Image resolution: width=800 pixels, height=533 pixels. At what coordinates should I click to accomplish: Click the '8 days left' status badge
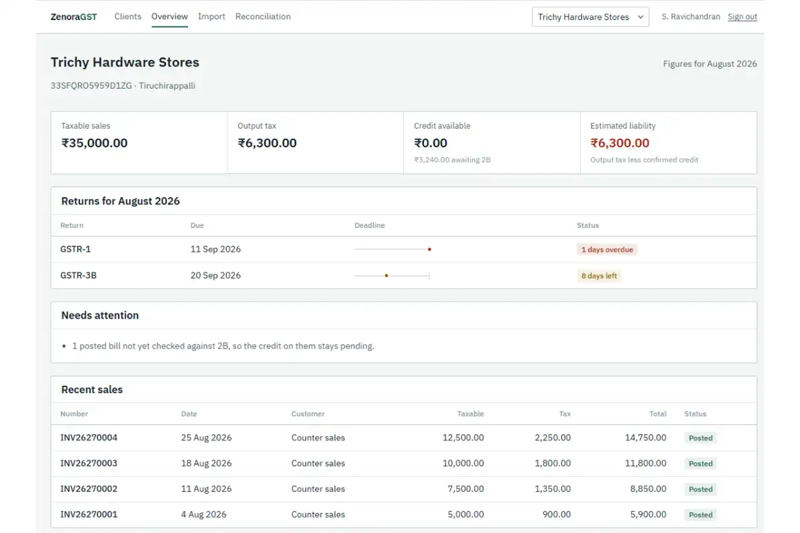pos(599,276)
